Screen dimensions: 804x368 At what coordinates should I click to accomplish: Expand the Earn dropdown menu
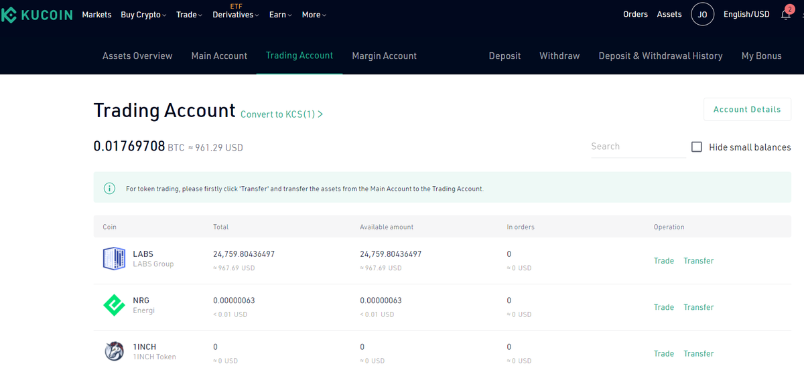click(280, 15)
